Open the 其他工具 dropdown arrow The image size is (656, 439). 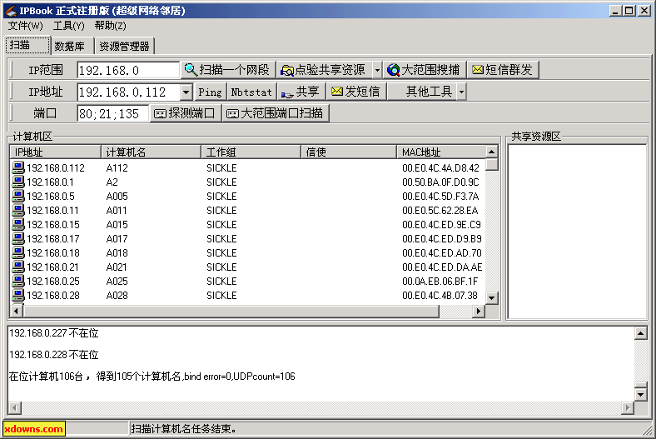[x=461, y=92]
